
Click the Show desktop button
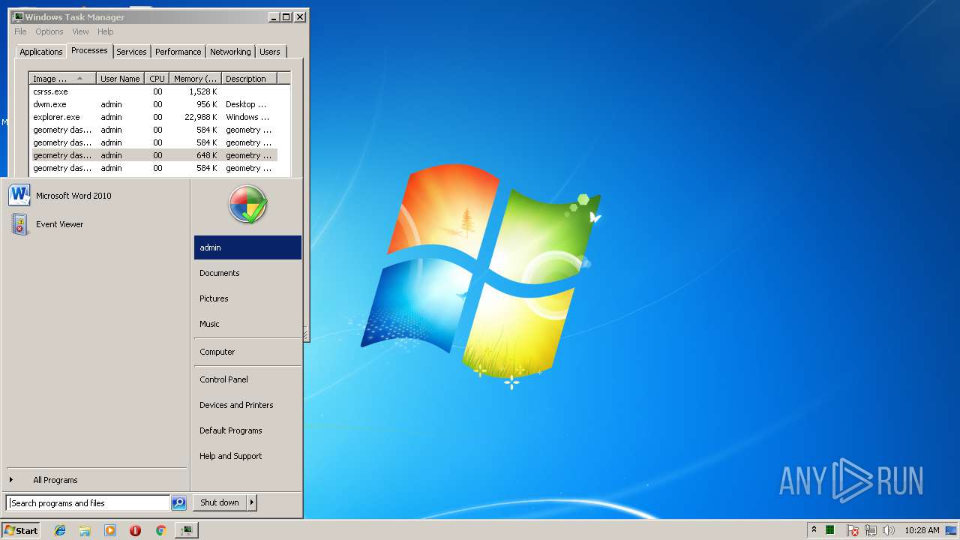pos(951,530)
